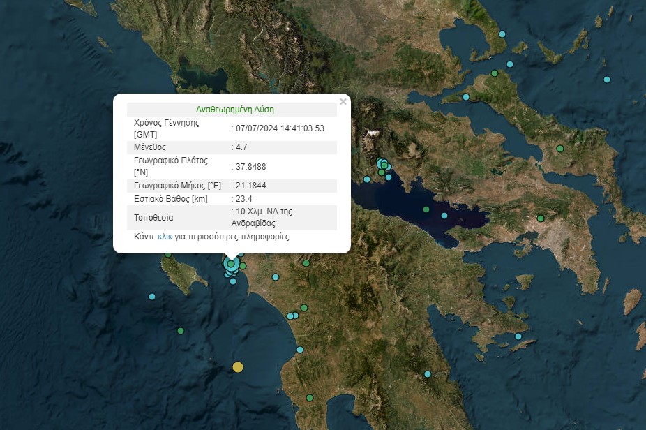
Task: Select the cyan marker on the Pelion peninsula
Action: tap(502, 34)
